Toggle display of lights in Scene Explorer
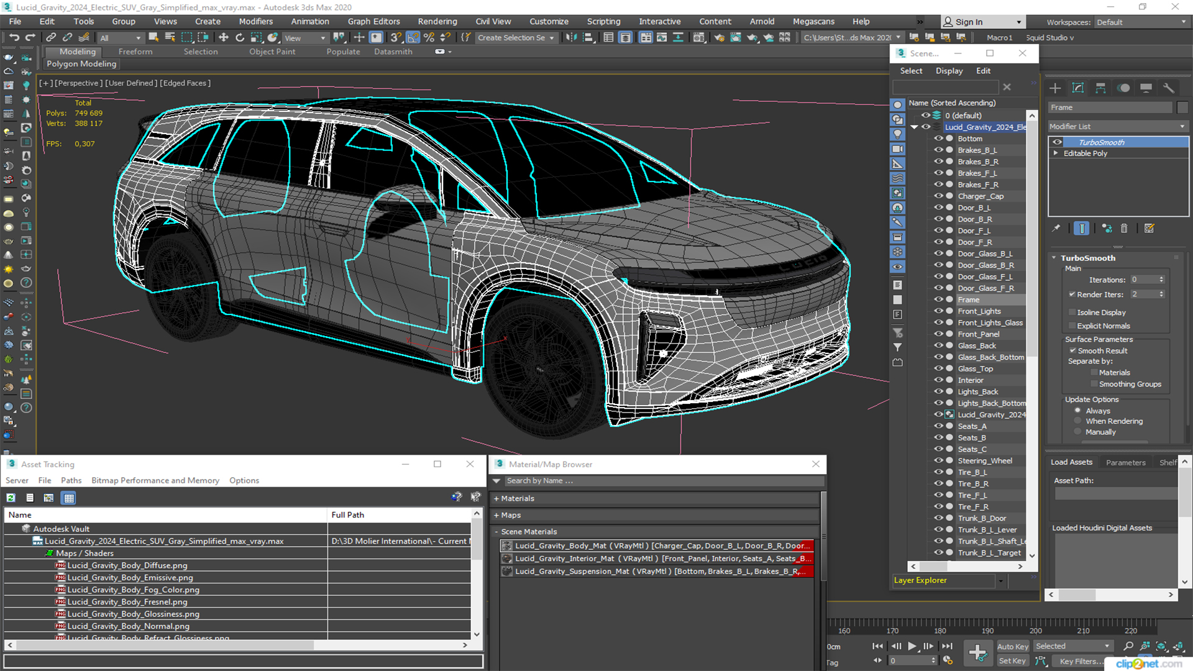 (x=898, y=134)
